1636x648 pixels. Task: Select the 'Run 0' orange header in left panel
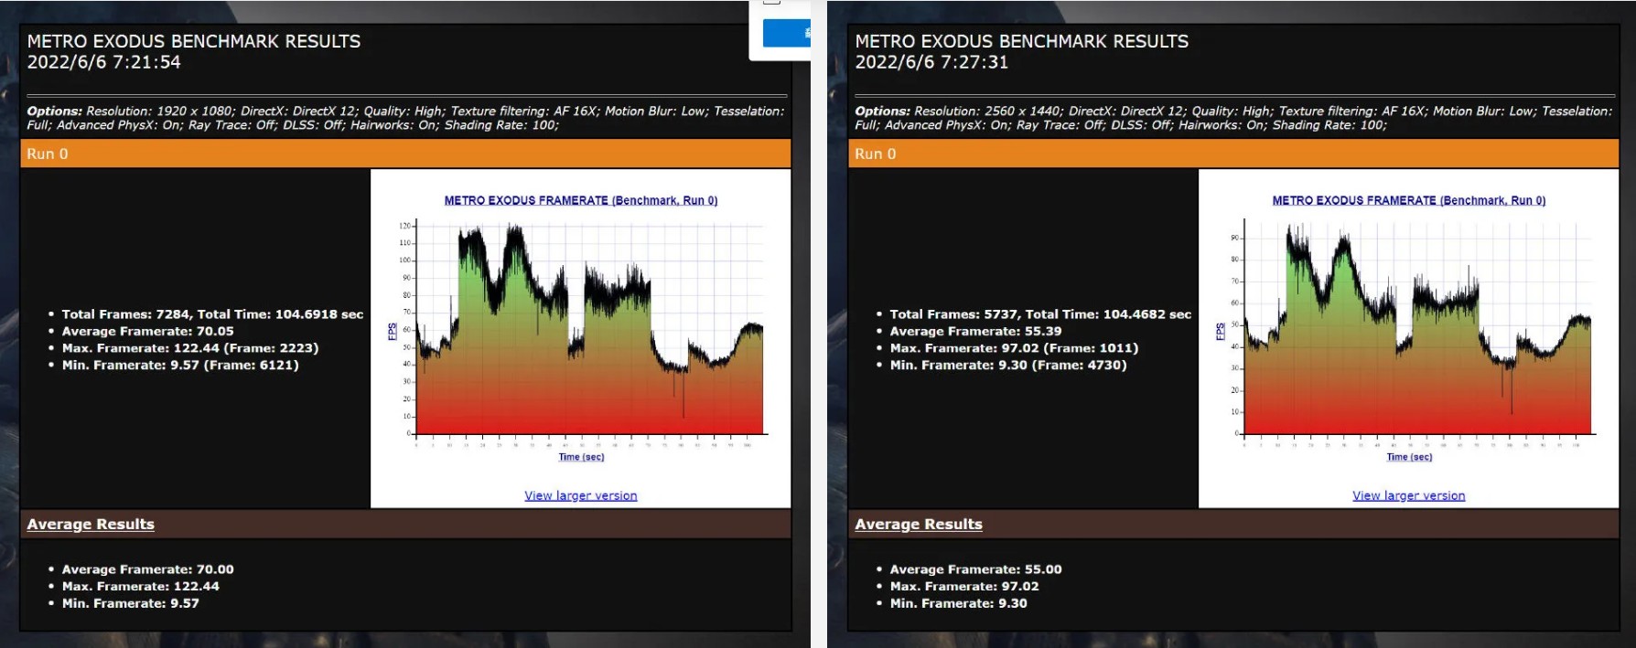(405, 154)
